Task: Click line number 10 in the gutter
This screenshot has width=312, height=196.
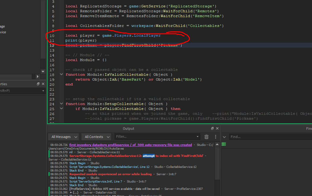Action: 52,36
